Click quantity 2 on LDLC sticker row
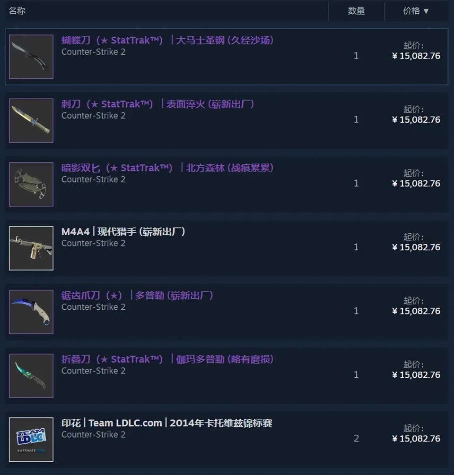Screen dimensions: 454x475 point(356,439)
